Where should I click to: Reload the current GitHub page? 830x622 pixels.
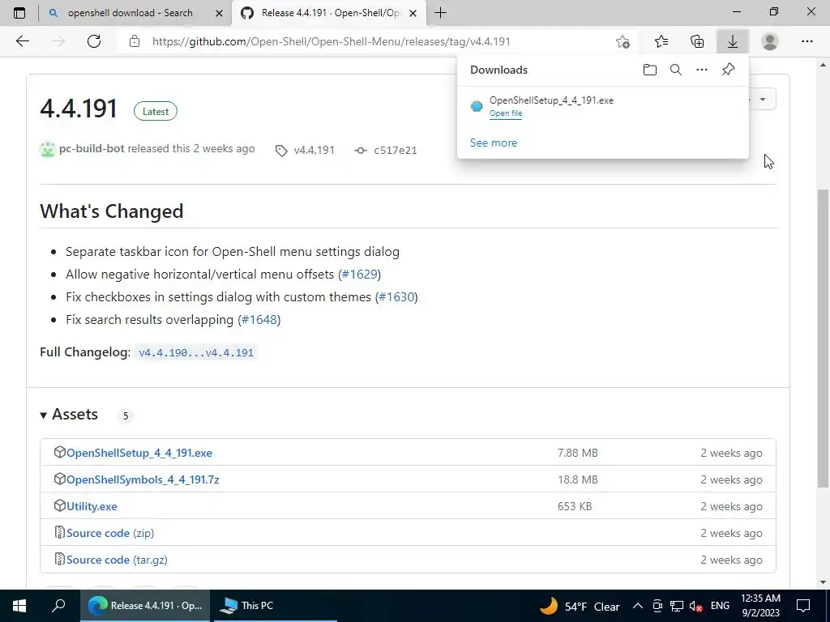tap(94, 41)
